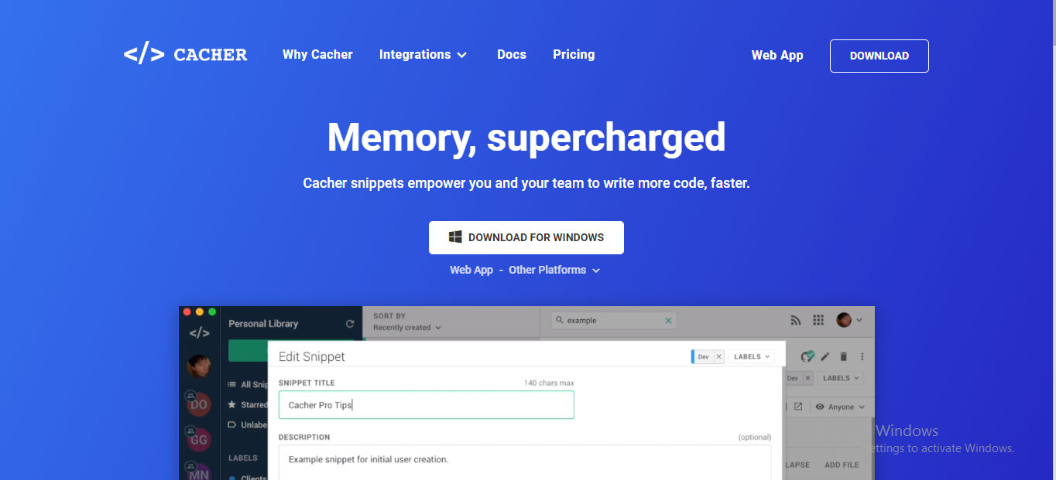The height and width of the screenshot is (480, 1056).
Task: Click the Starred star icon
Action: click(232, 404)
